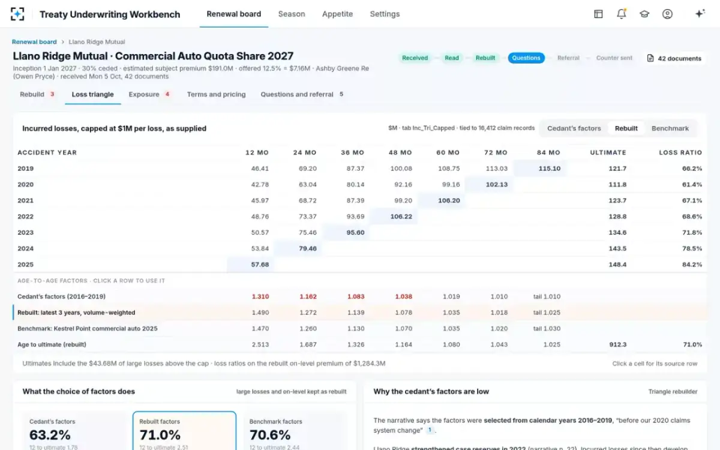This screenshot has width=720, height=450.
Task: Open notifications bell
Action: [622, 14]
